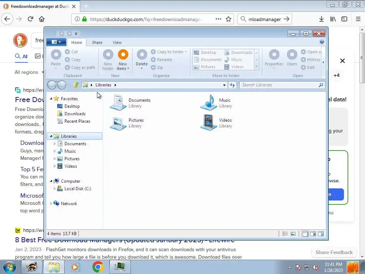Toggle the rightmost pane button in status bar
365x274 pixels.
321,234
